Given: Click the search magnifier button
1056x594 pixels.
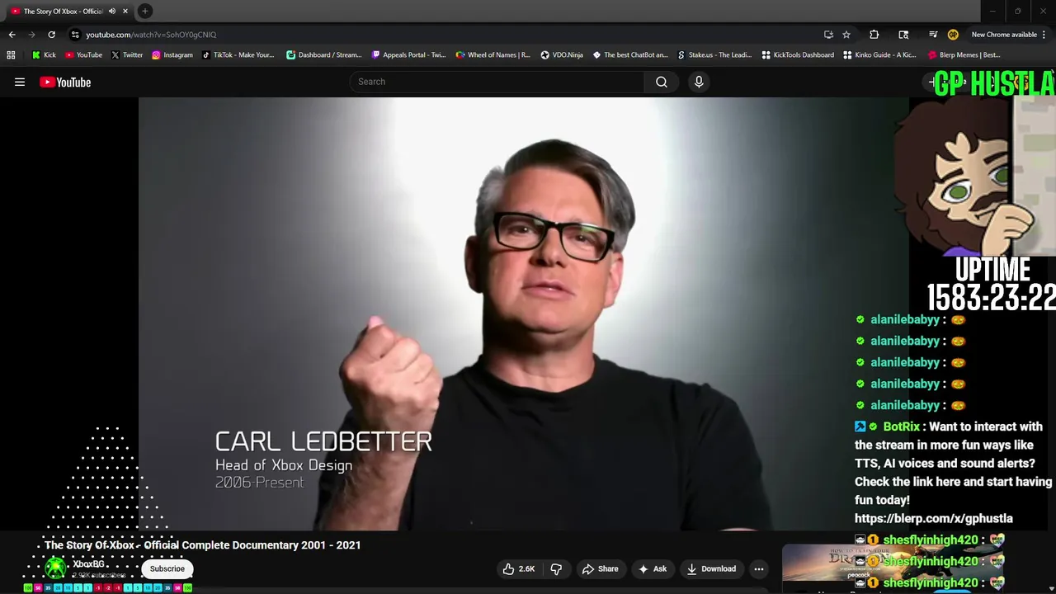Looking at the screenshot, I should click(x=662, y=82).
